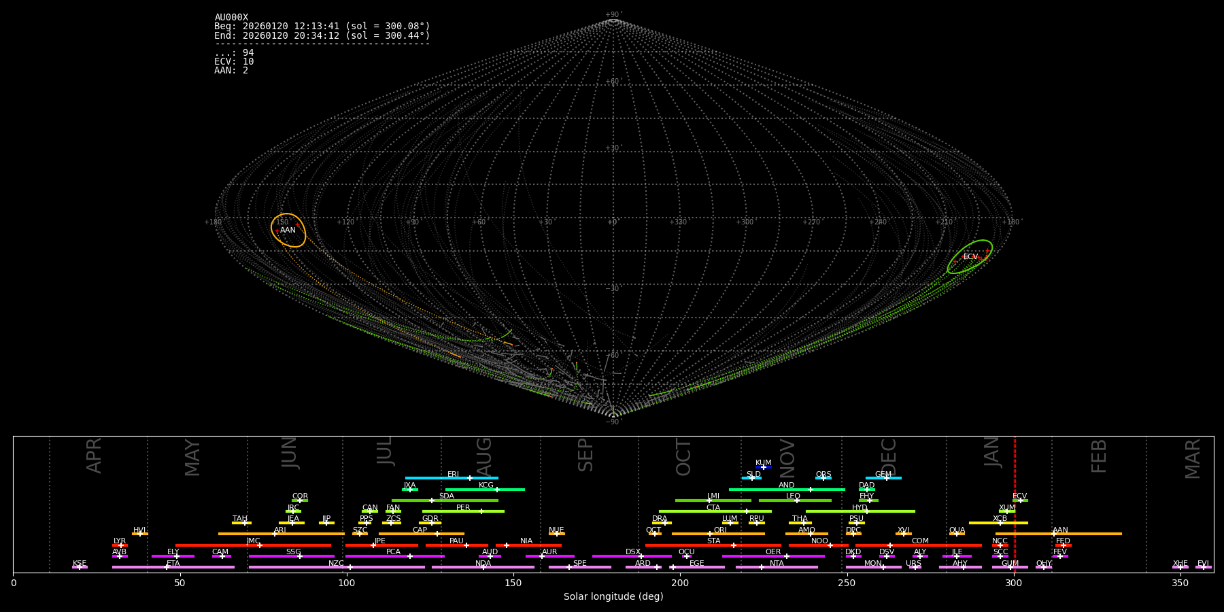
Task: Select the FED shower label
Action: click(x=1063, y=541)
